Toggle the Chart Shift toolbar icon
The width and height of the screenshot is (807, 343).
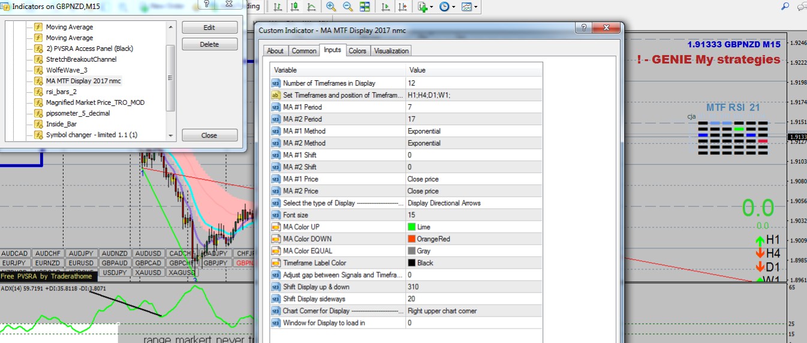tap(402, 7)
